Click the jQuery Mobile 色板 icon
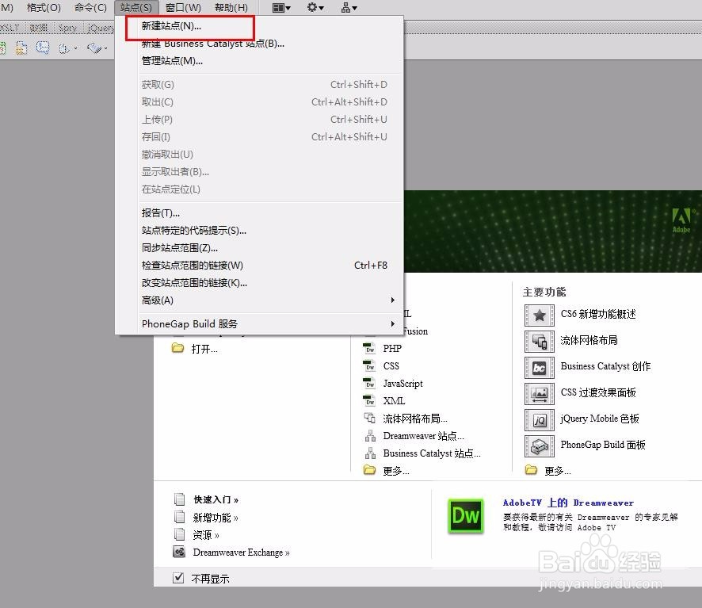The width and height of the screenshot is (702, 608). point(540,419)
